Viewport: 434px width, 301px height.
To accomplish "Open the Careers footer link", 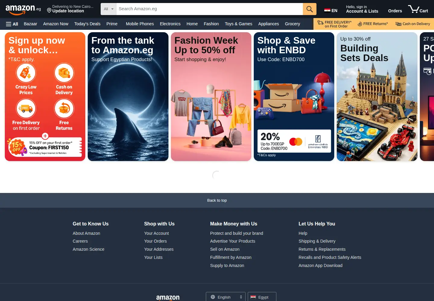I will pyautogui.click(x=80, y=241).
